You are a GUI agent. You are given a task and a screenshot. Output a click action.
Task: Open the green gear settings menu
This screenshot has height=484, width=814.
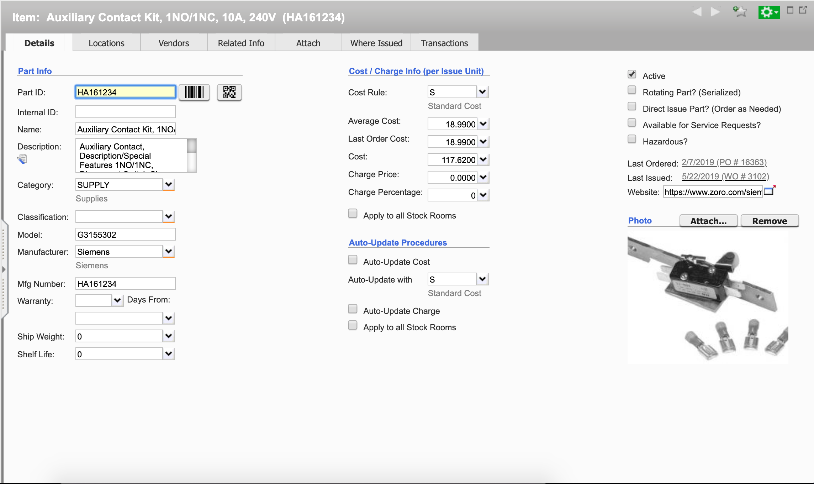coord(768,12)
